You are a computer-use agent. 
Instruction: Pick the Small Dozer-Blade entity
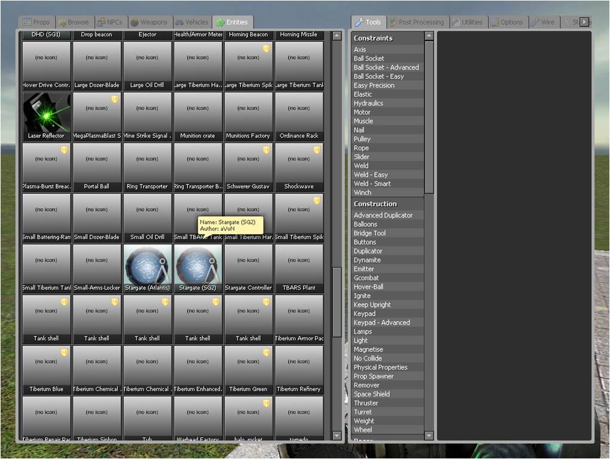pos(97,218)
